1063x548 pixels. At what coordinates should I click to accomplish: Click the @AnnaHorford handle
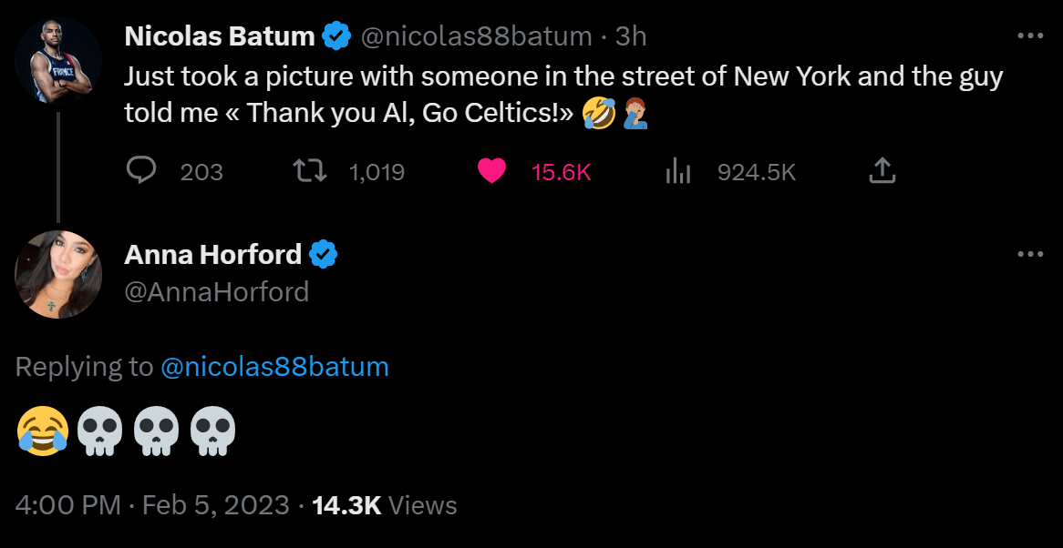(216, 291)
